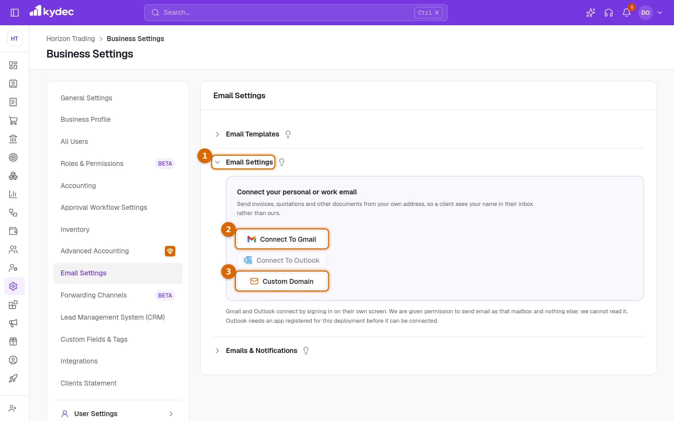The image size is (674, 421).
Task: Open Forwarding Channels menu item
Action: tap(118, 295)
